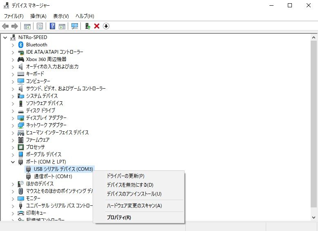Select the マウスとそのほかのポインティング row

point(59,191)
